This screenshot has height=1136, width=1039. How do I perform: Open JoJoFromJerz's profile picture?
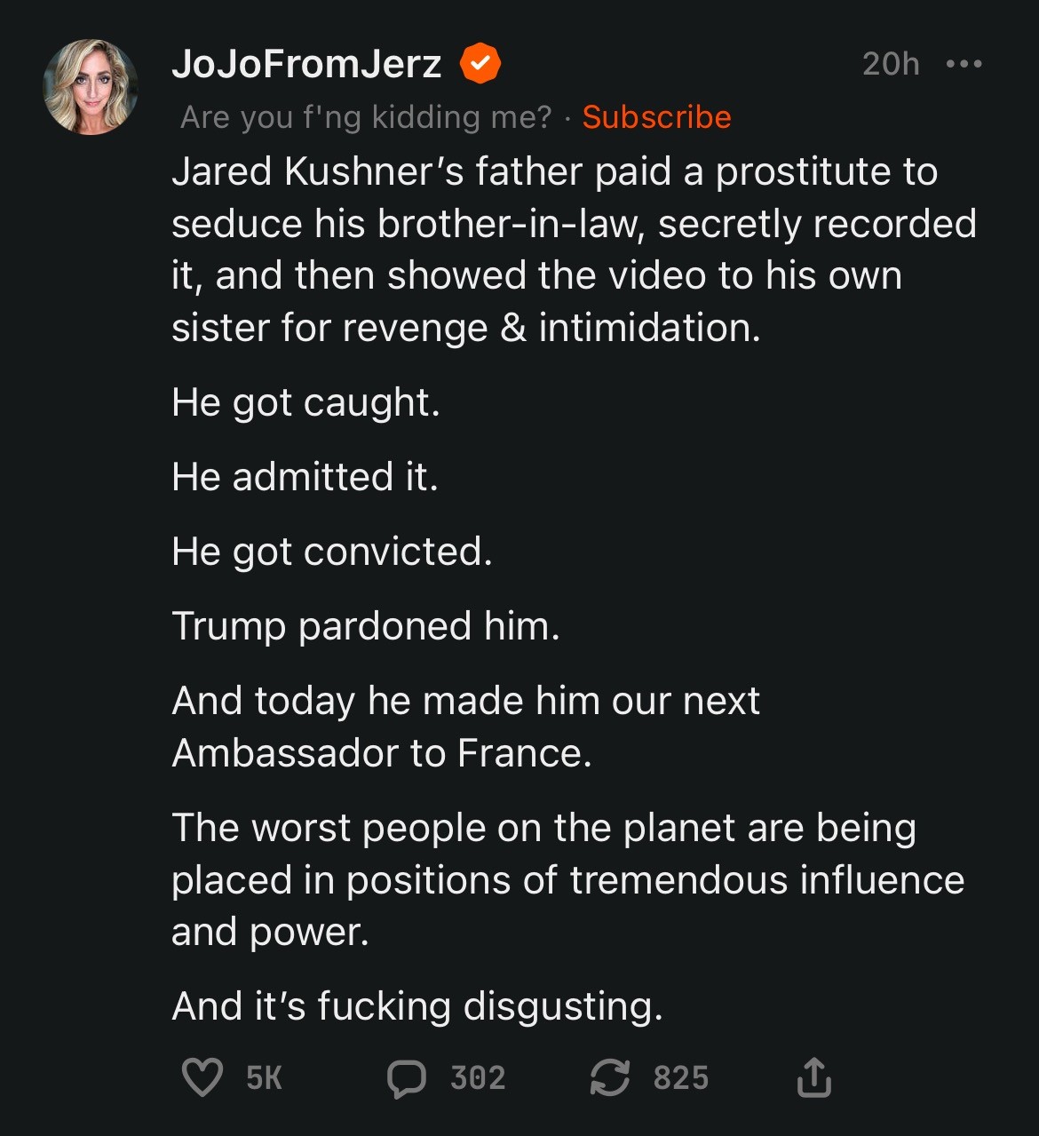click(x=91, y=87)
